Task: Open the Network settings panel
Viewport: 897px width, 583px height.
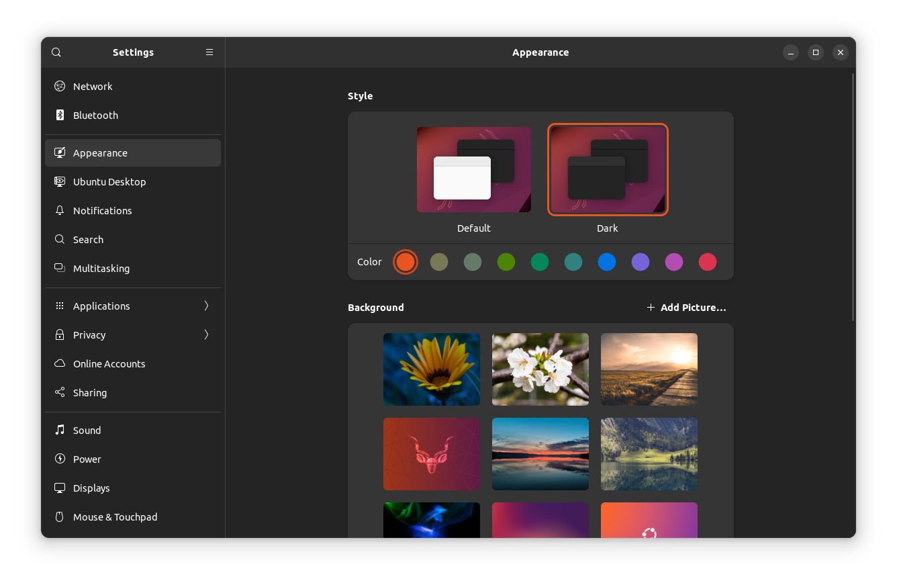Action: [x=93, y=86]
